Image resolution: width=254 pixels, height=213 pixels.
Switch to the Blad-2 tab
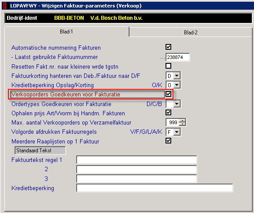click(191, 33)
